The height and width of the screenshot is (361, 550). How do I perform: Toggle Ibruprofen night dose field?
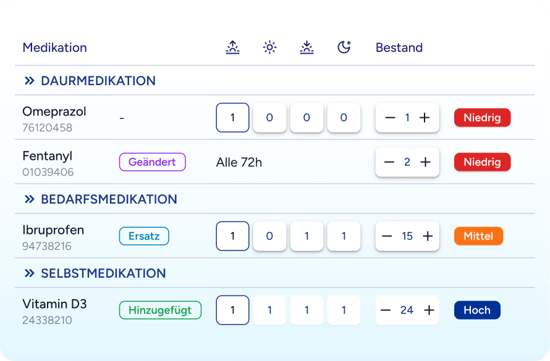click(344, 236)
